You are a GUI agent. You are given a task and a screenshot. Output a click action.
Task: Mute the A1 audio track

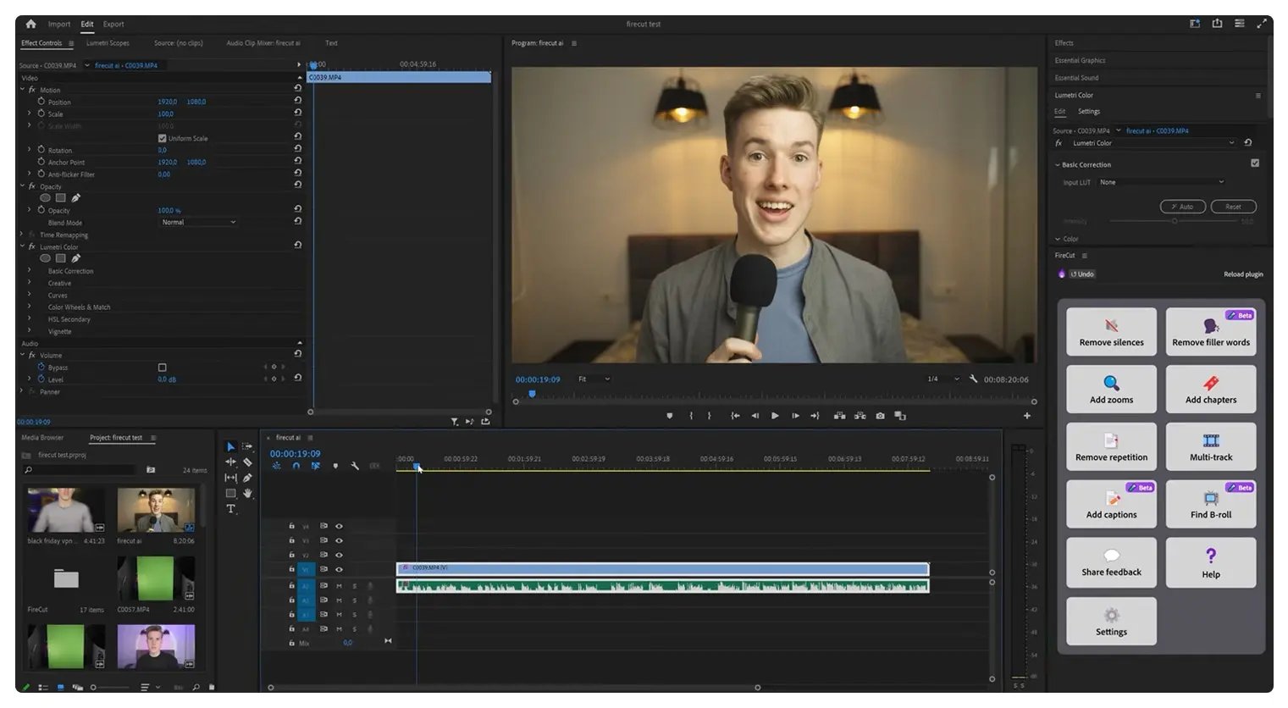point(339,585)
